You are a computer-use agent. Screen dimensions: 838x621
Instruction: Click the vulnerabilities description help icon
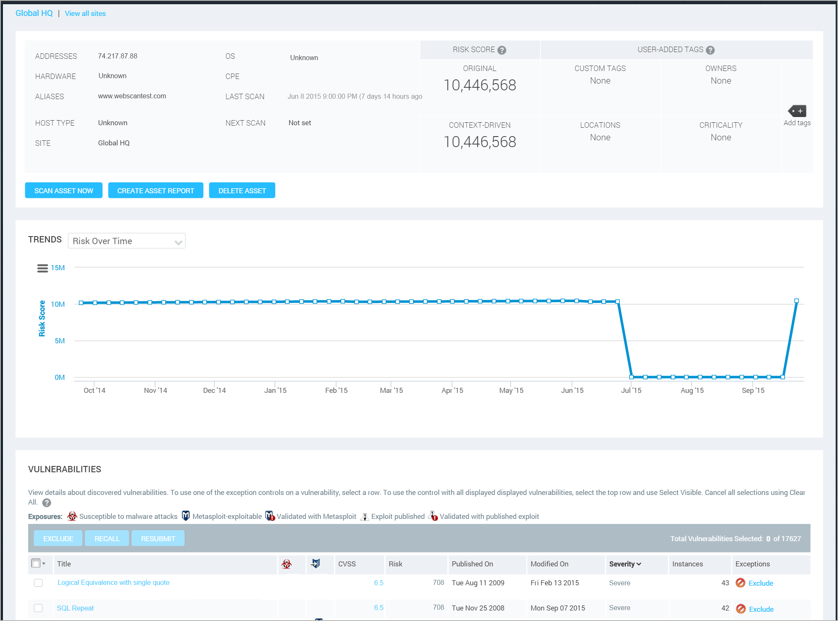click(47, 503)
